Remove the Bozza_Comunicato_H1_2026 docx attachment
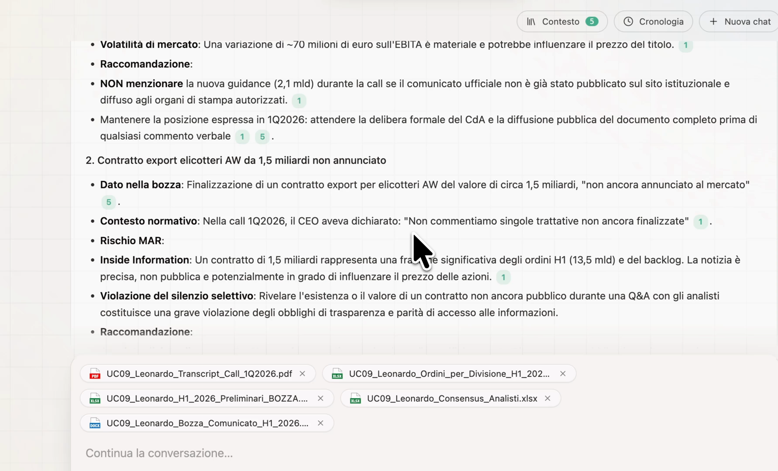This screenshot has width=778, height=471. tap(320, 423)
